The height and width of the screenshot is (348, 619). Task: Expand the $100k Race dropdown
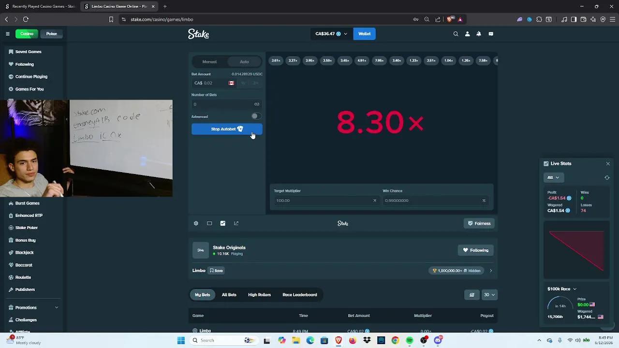coord(562,289)
